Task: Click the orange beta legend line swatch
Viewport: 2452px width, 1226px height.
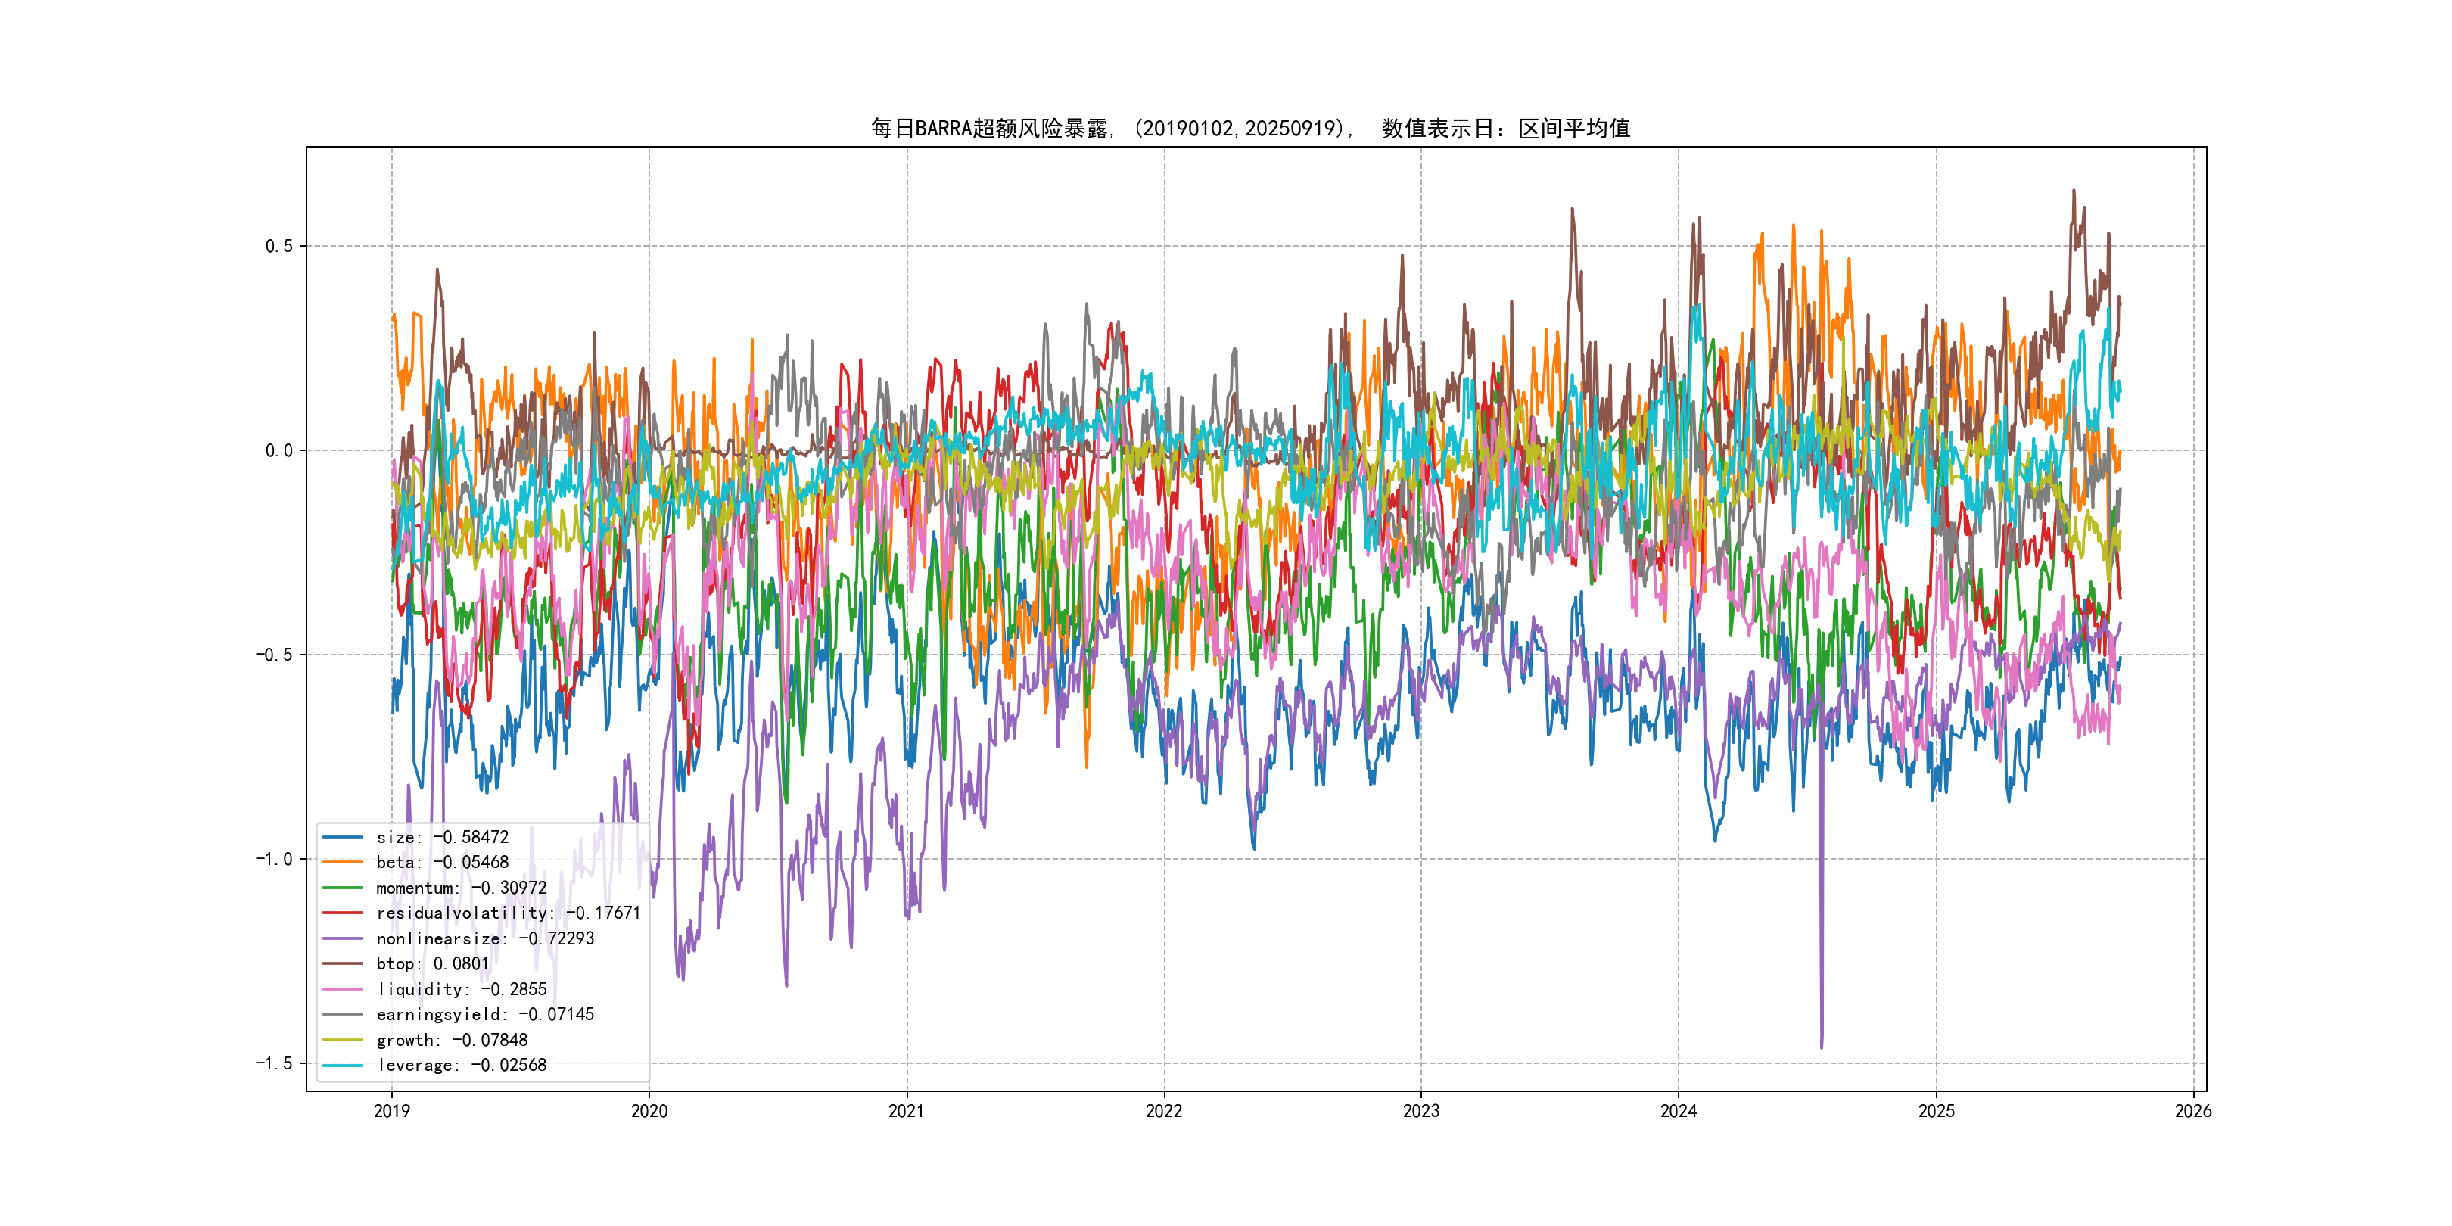Action: [x=343, y=863]
